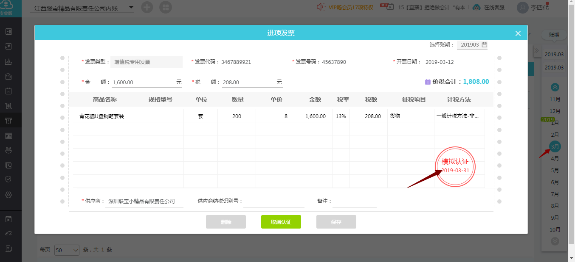Expand the company name dropdown arrow
Viewport: 575px width, 262px height.
(x=131, y=7)
